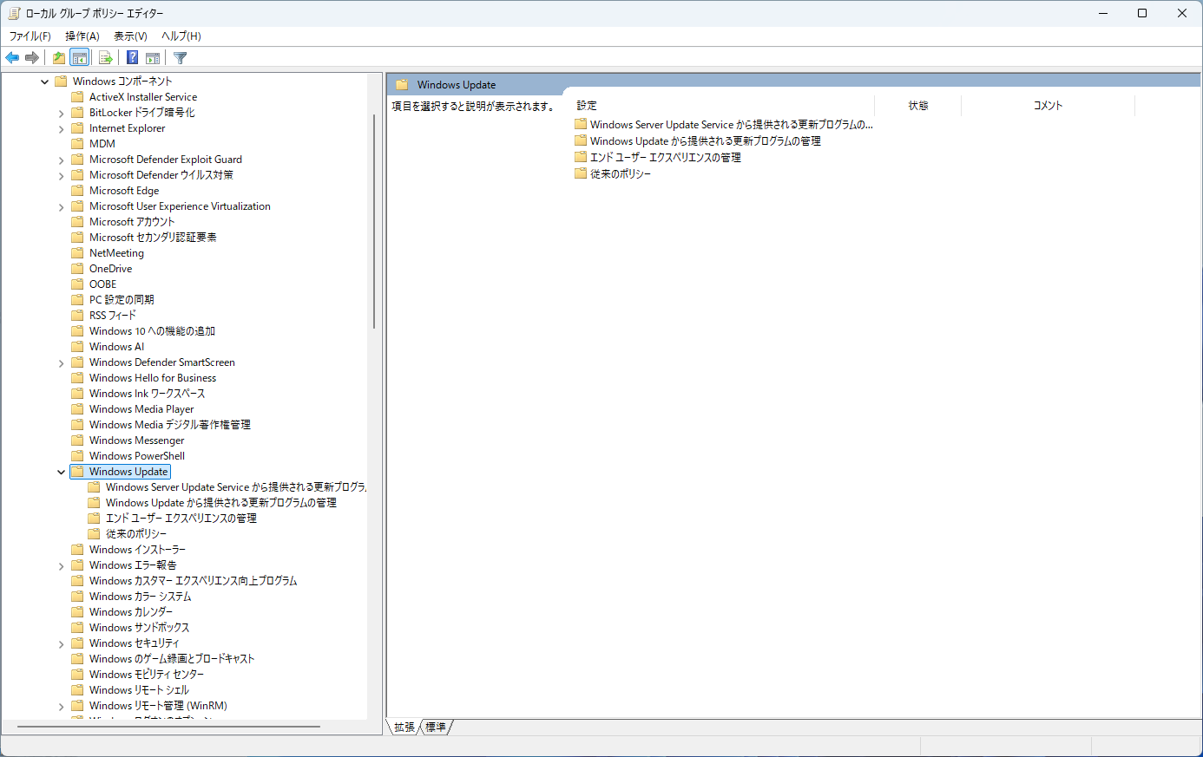The height and width of the screenshot is (757, 1203).
Task: Expand the Internet Explorer node
Action: tap(62, 129)
